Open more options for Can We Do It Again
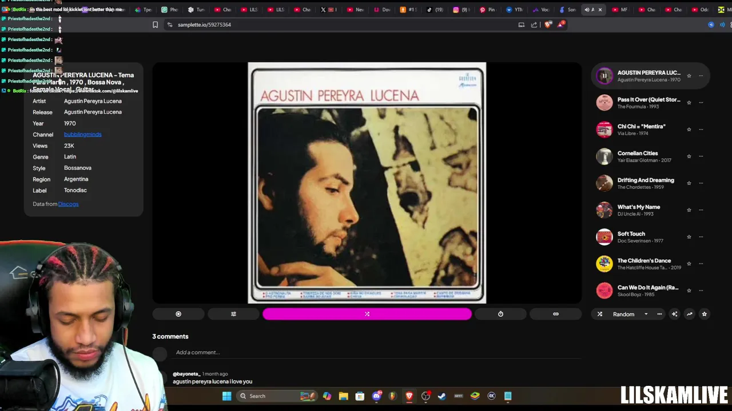Image resolution: width=732 pixels, height=411 pixels. click(701, 291)
